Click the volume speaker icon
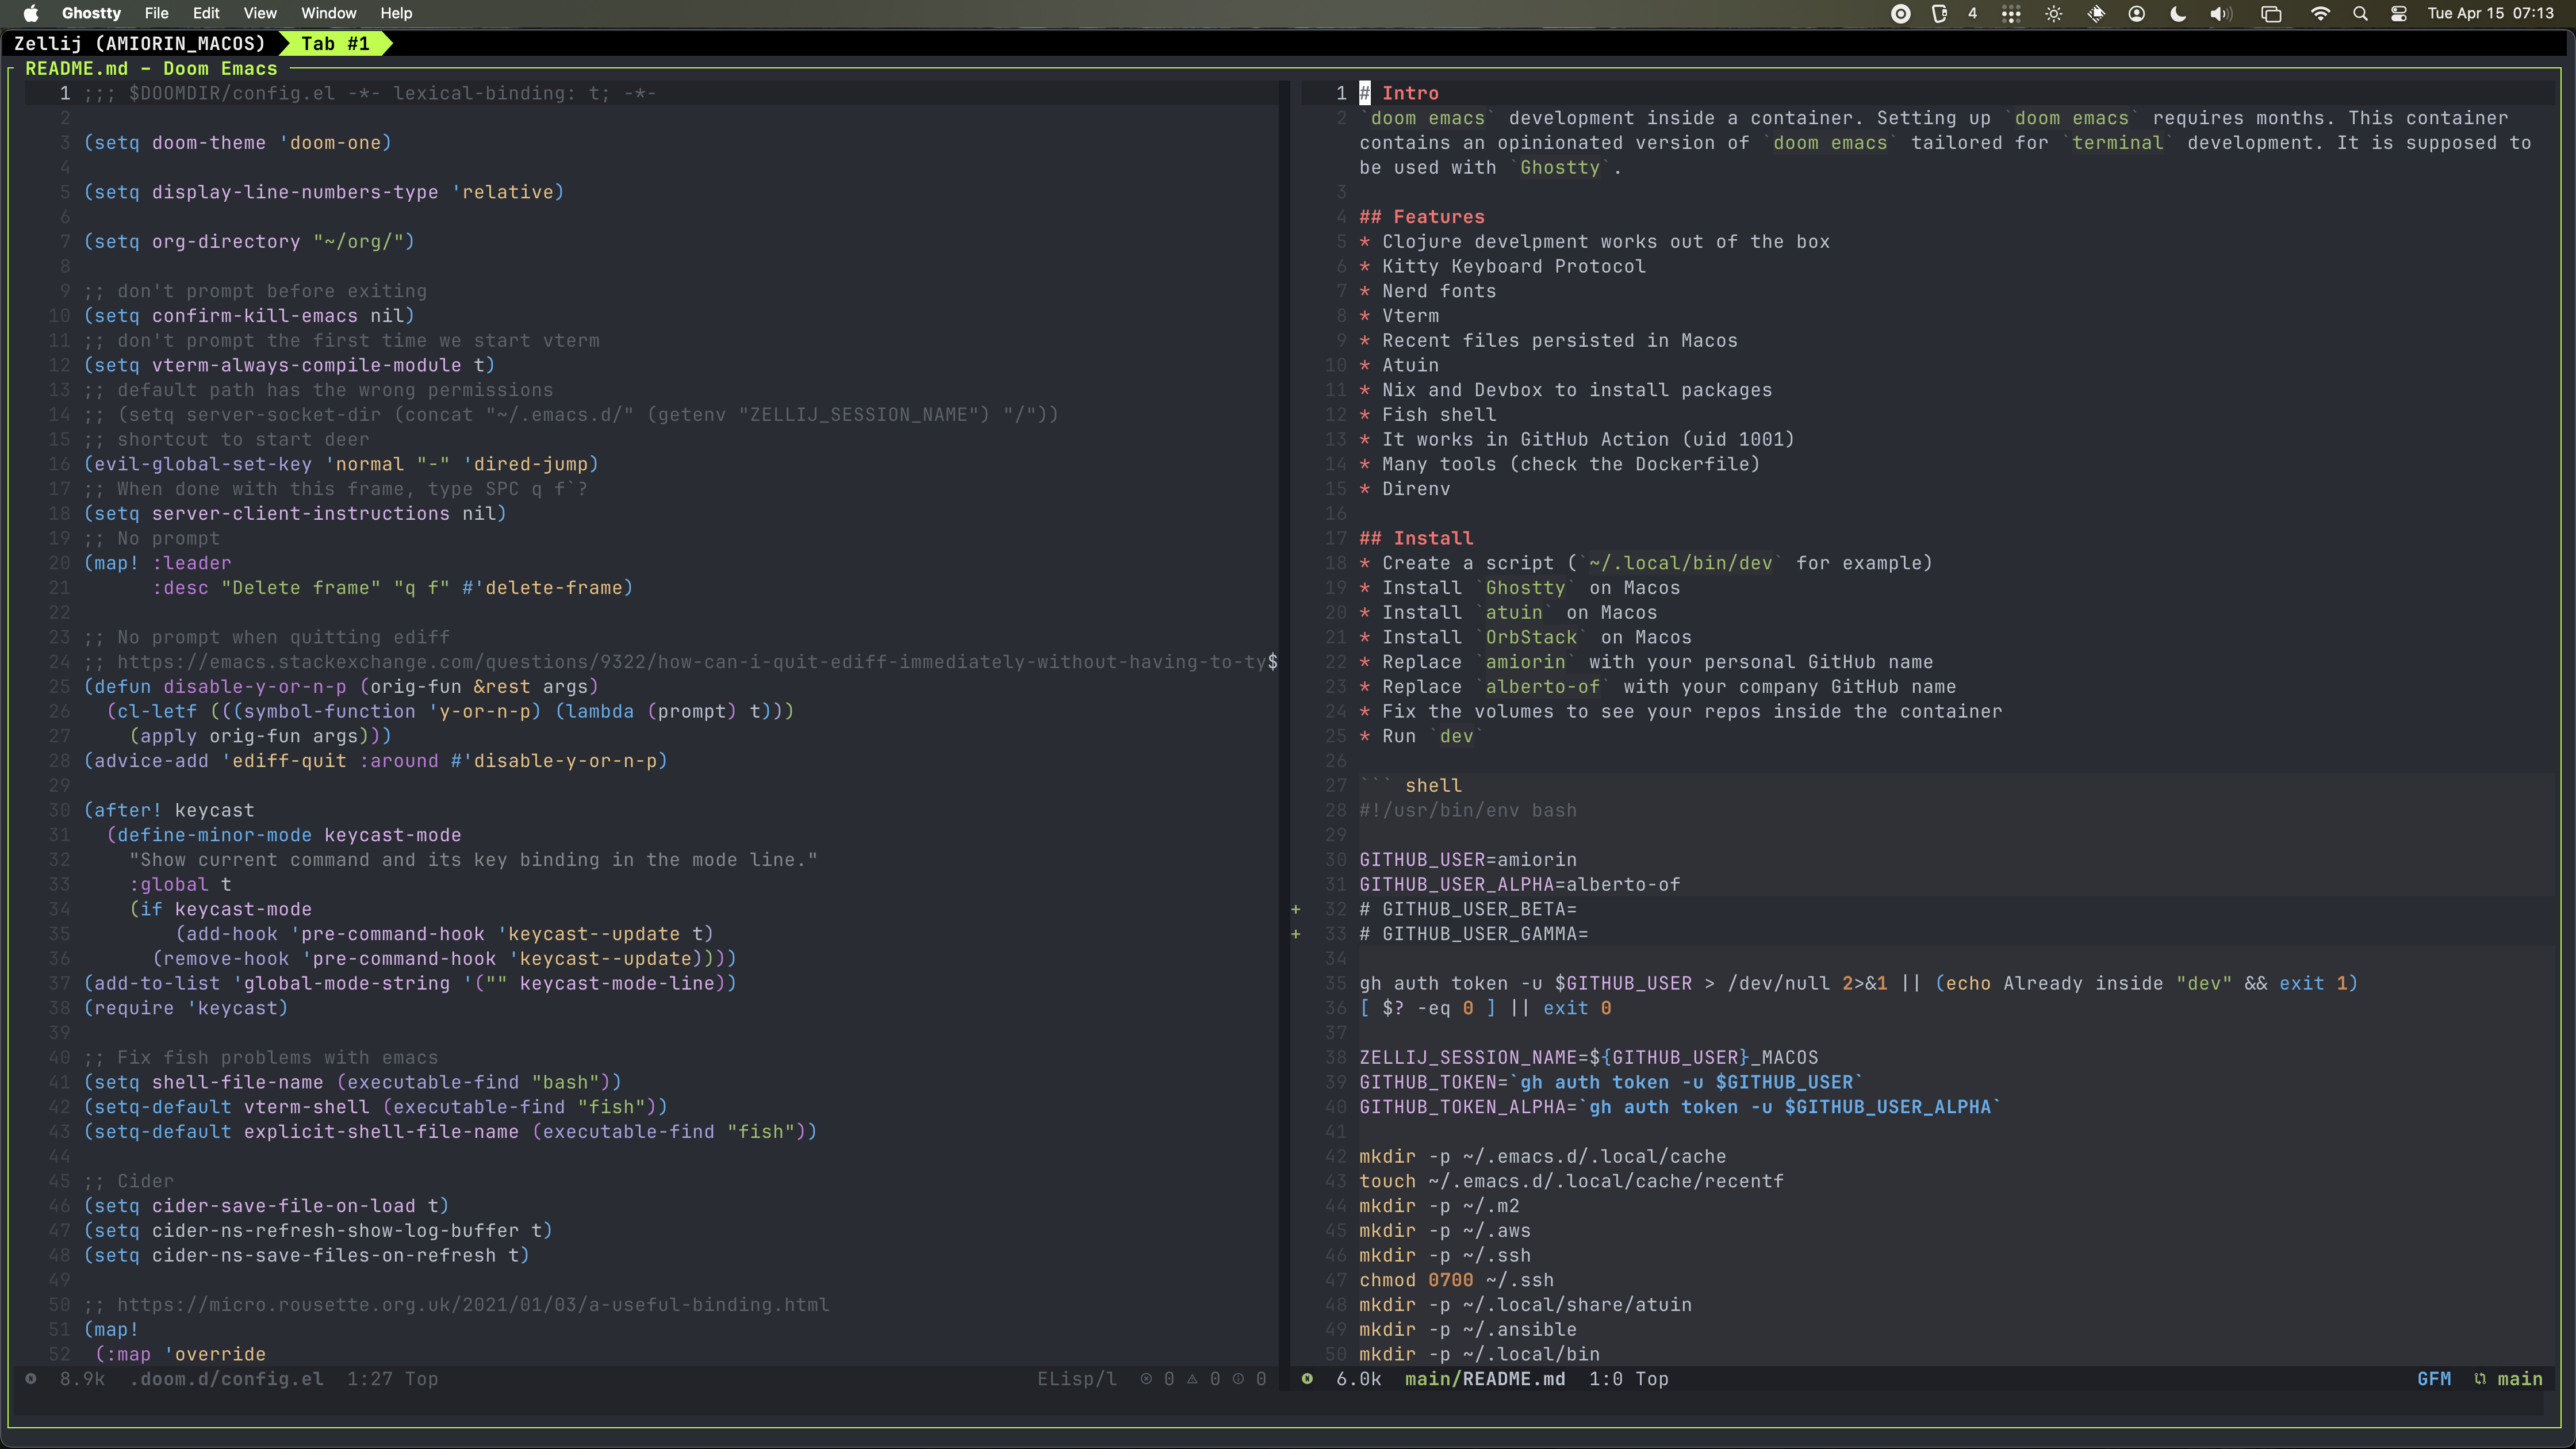The image size is (2576, 1449). coord(2221,13)
